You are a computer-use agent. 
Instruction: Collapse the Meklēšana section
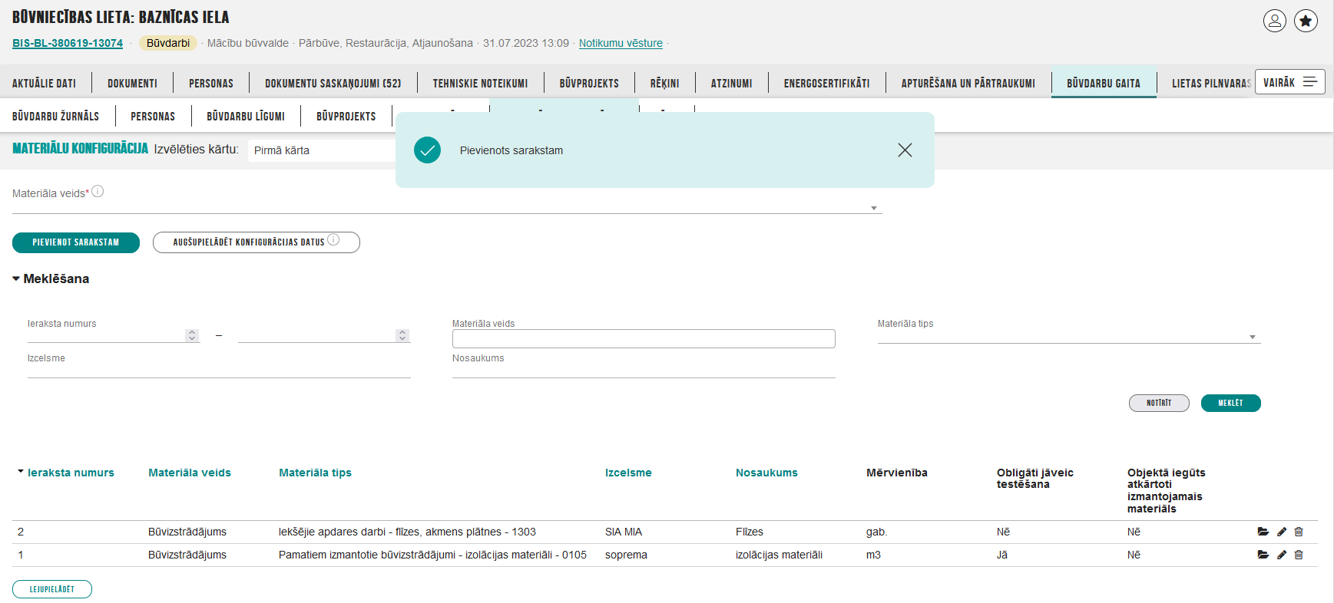point(51,278)
